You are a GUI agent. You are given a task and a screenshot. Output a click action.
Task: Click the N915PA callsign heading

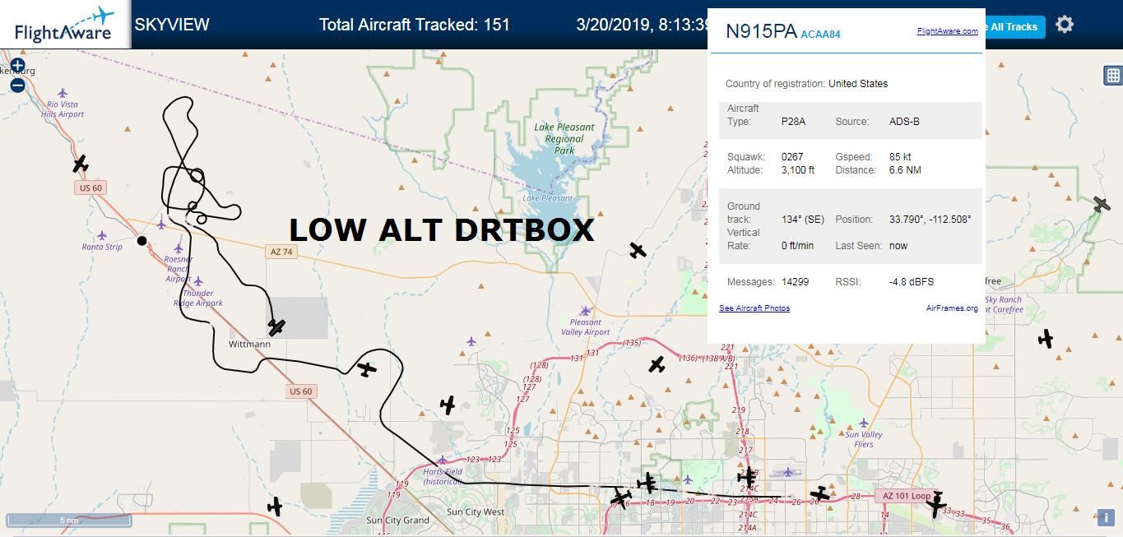(x=761, y=32)
